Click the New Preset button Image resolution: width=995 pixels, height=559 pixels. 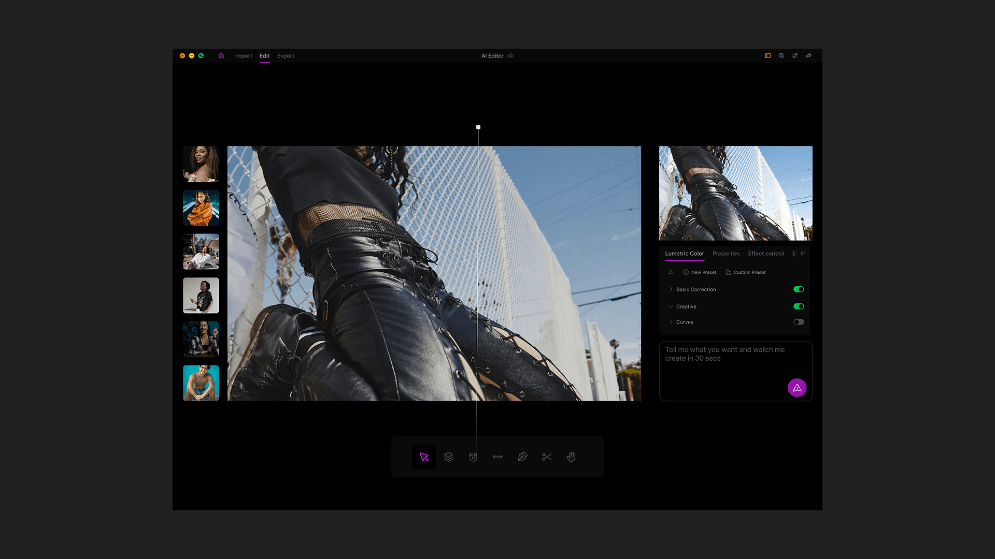pos(700,272)
